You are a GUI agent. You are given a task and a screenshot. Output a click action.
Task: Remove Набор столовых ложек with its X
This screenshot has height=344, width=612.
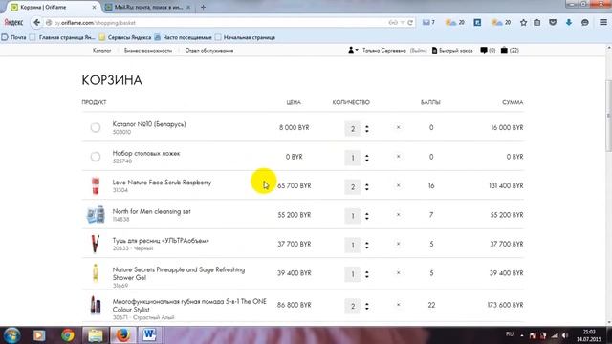(398, 156)
